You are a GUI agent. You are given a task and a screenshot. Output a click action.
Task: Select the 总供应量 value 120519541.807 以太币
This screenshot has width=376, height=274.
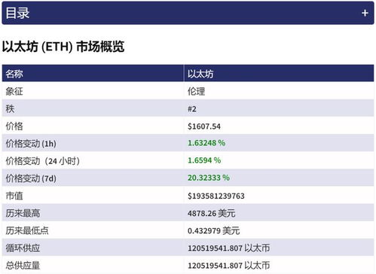229,266
